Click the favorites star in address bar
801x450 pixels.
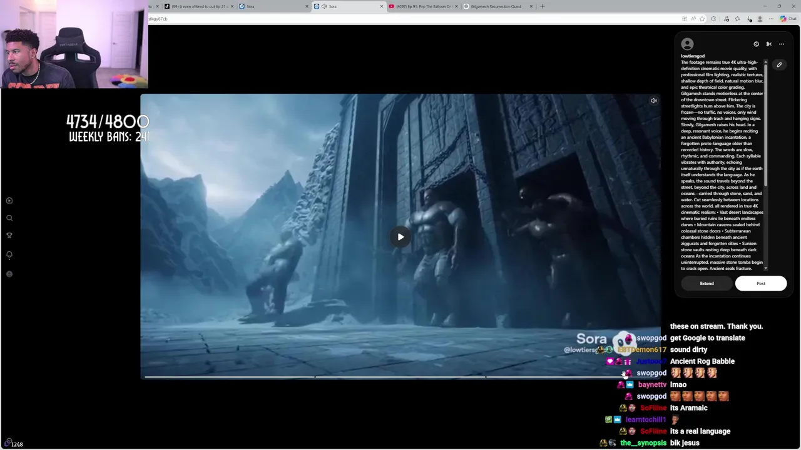pyautogui.click(x=702, y=19)
